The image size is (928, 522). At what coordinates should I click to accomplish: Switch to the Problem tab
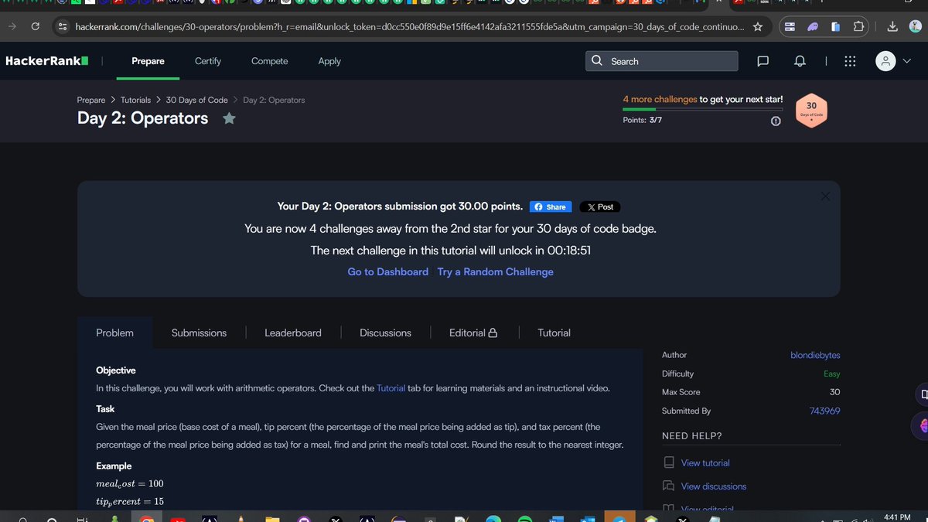point(114,333)
